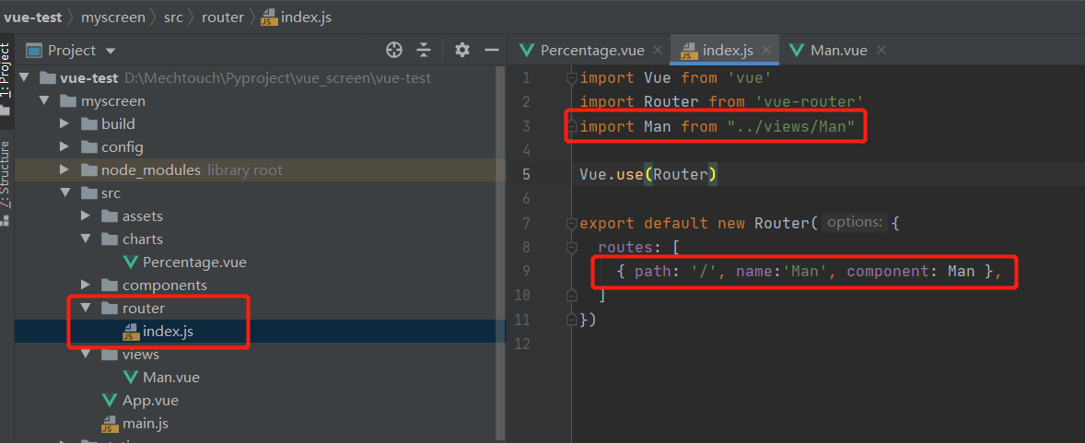Close the Man.vue editor tab
The image size is (1085, 443).
pyautogui.click(x=882, y=51)
